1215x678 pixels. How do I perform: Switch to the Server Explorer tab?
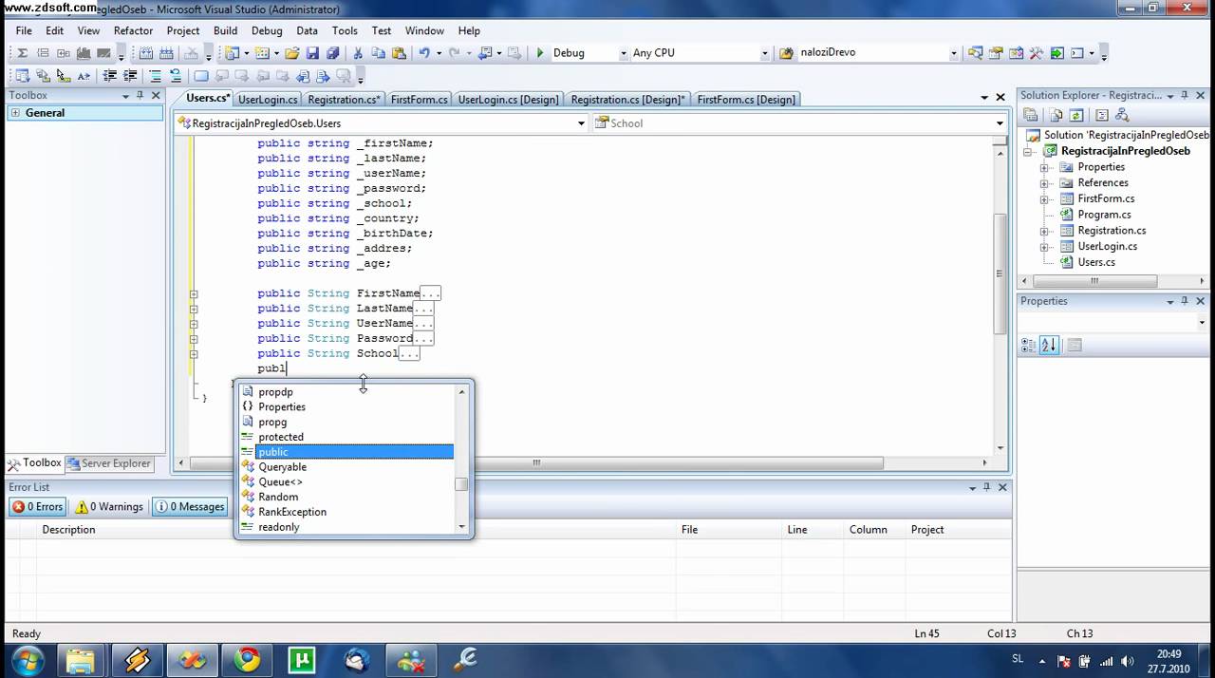click(108, 463)
